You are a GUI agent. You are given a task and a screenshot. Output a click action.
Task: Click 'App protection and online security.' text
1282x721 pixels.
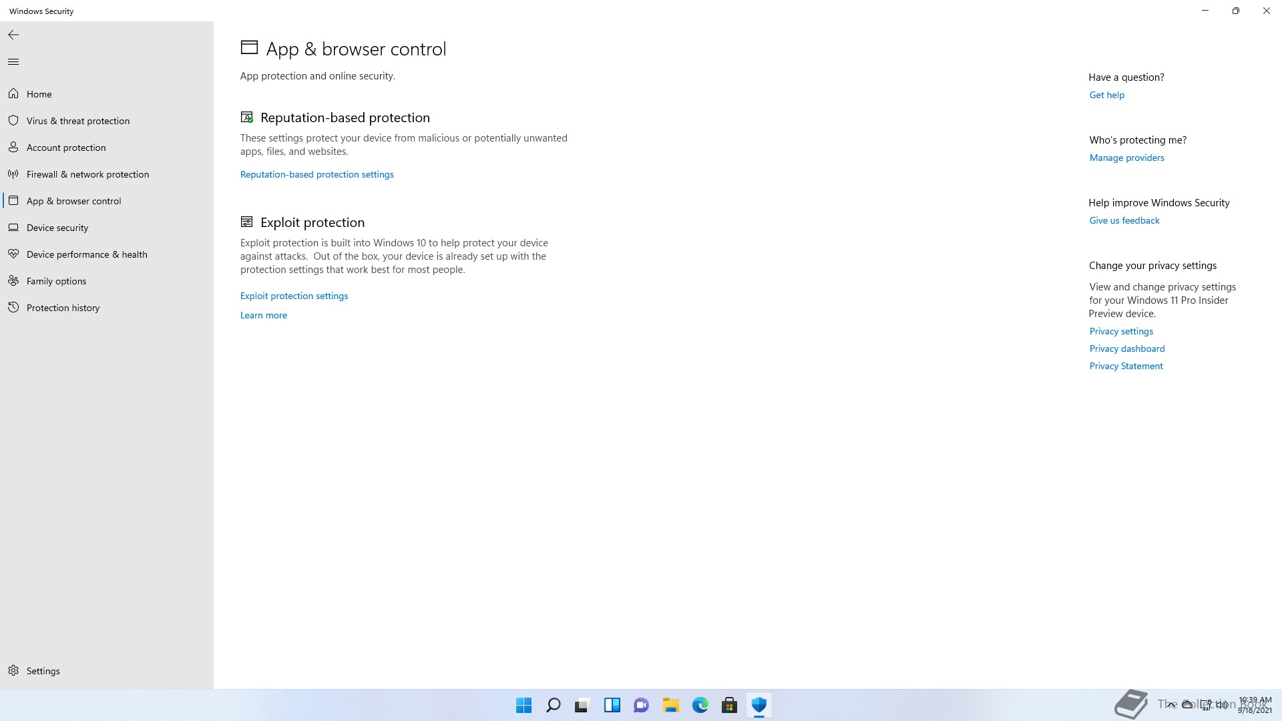318,76
